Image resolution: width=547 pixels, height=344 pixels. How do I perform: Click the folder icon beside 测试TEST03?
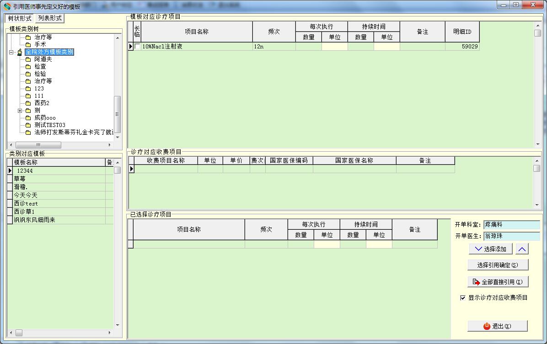click(28, 125)
